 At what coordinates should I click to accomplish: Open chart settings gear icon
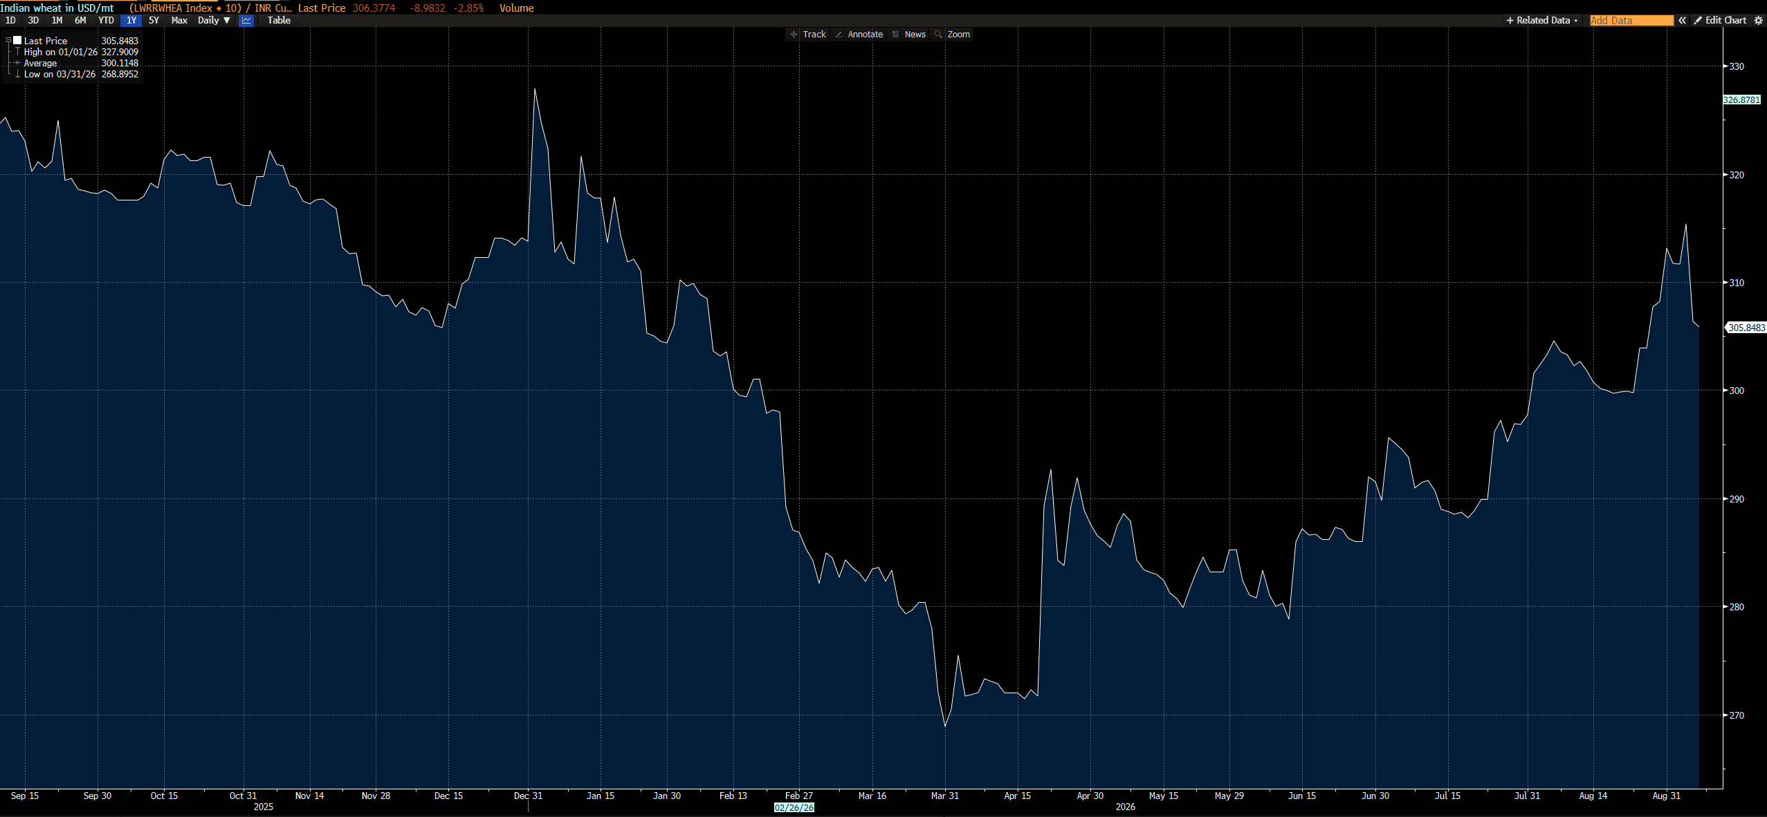(x=1758, y=21)
